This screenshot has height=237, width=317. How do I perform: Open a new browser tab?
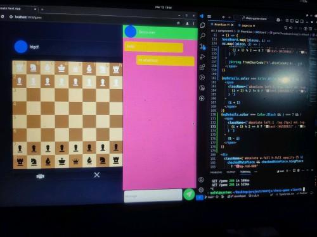tap(42, 9)
